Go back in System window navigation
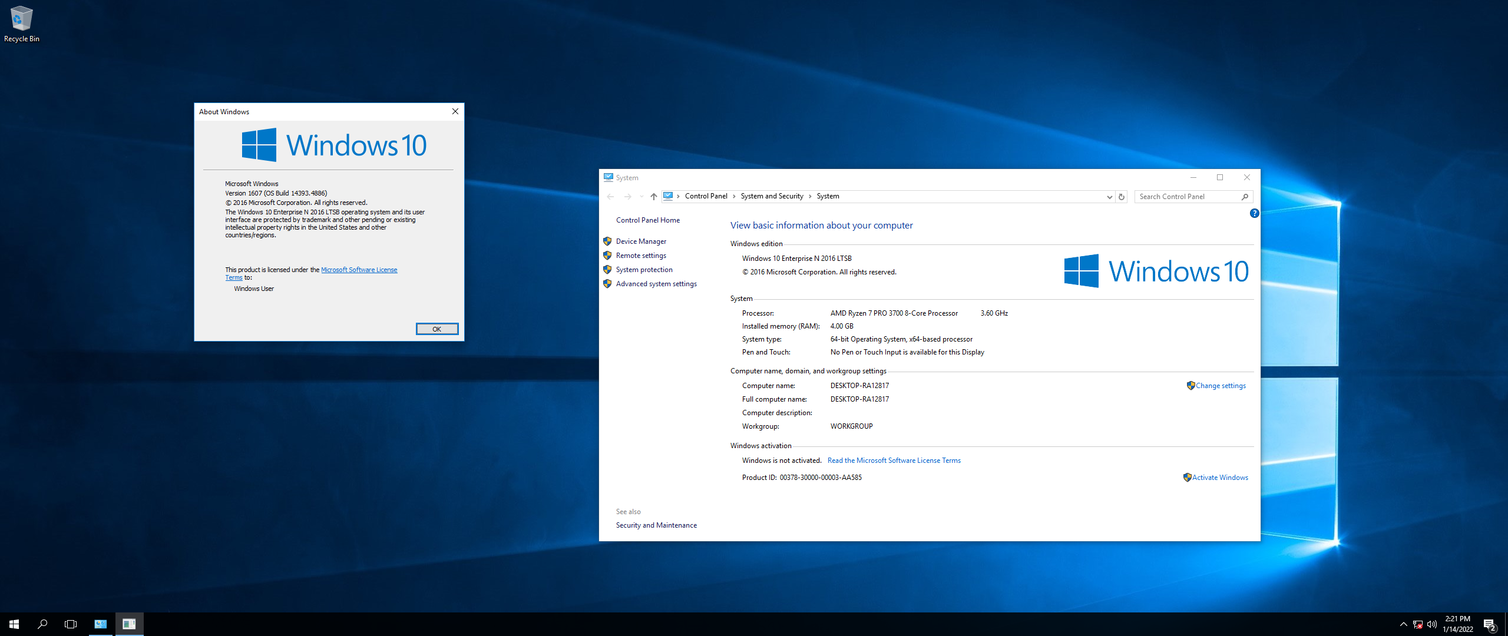Screen dimensions: 1508x636 click(610, 197)
